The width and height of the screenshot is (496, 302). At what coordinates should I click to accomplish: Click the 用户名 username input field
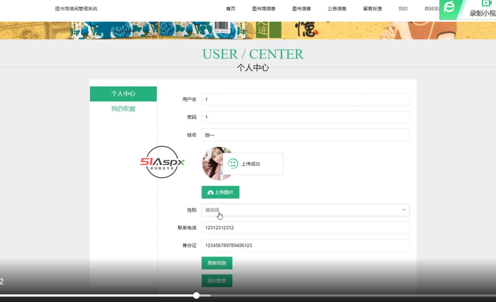305,99
